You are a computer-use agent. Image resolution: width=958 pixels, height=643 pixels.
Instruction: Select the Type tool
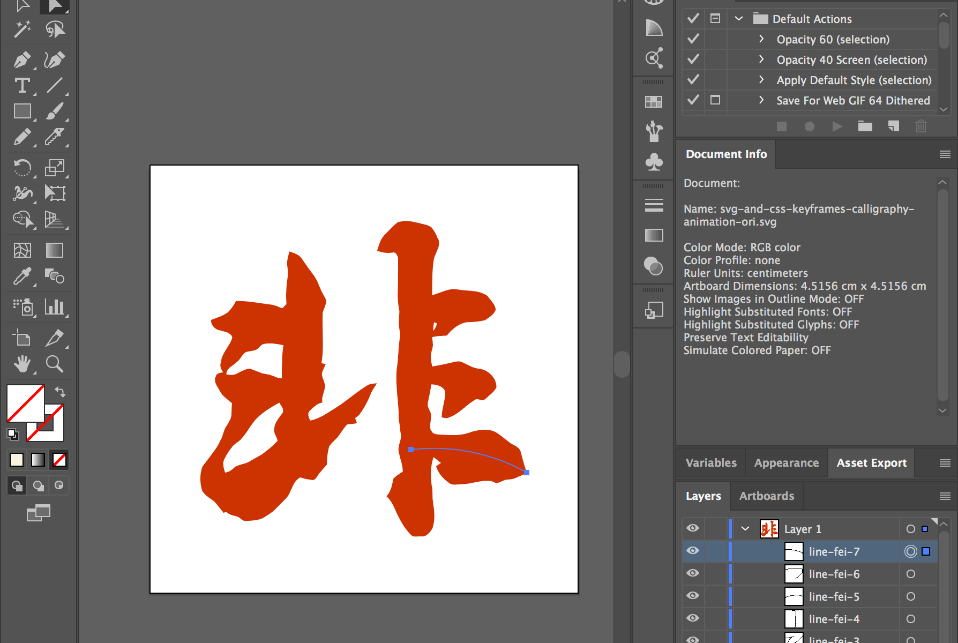[23, 86]
